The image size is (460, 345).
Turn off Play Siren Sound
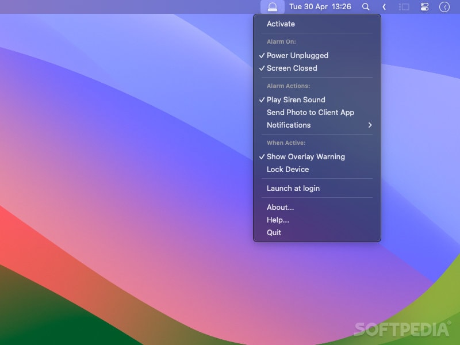tap(296, 99)
